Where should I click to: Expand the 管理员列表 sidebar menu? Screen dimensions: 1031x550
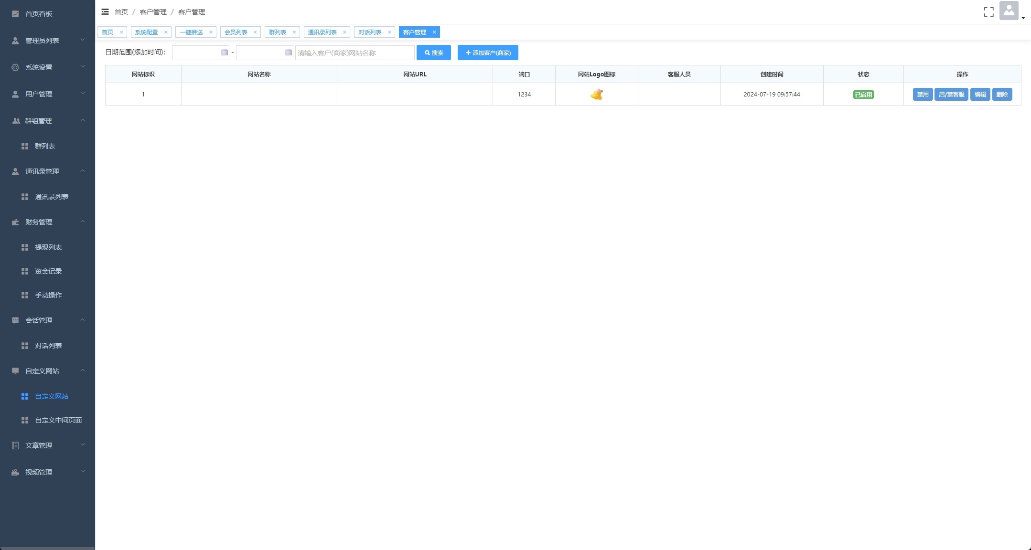(x=42, y=41)
